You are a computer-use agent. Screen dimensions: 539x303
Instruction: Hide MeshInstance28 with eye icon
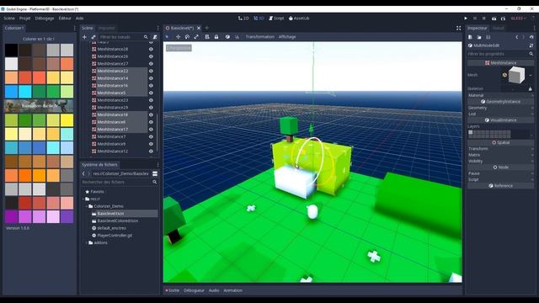151,49
